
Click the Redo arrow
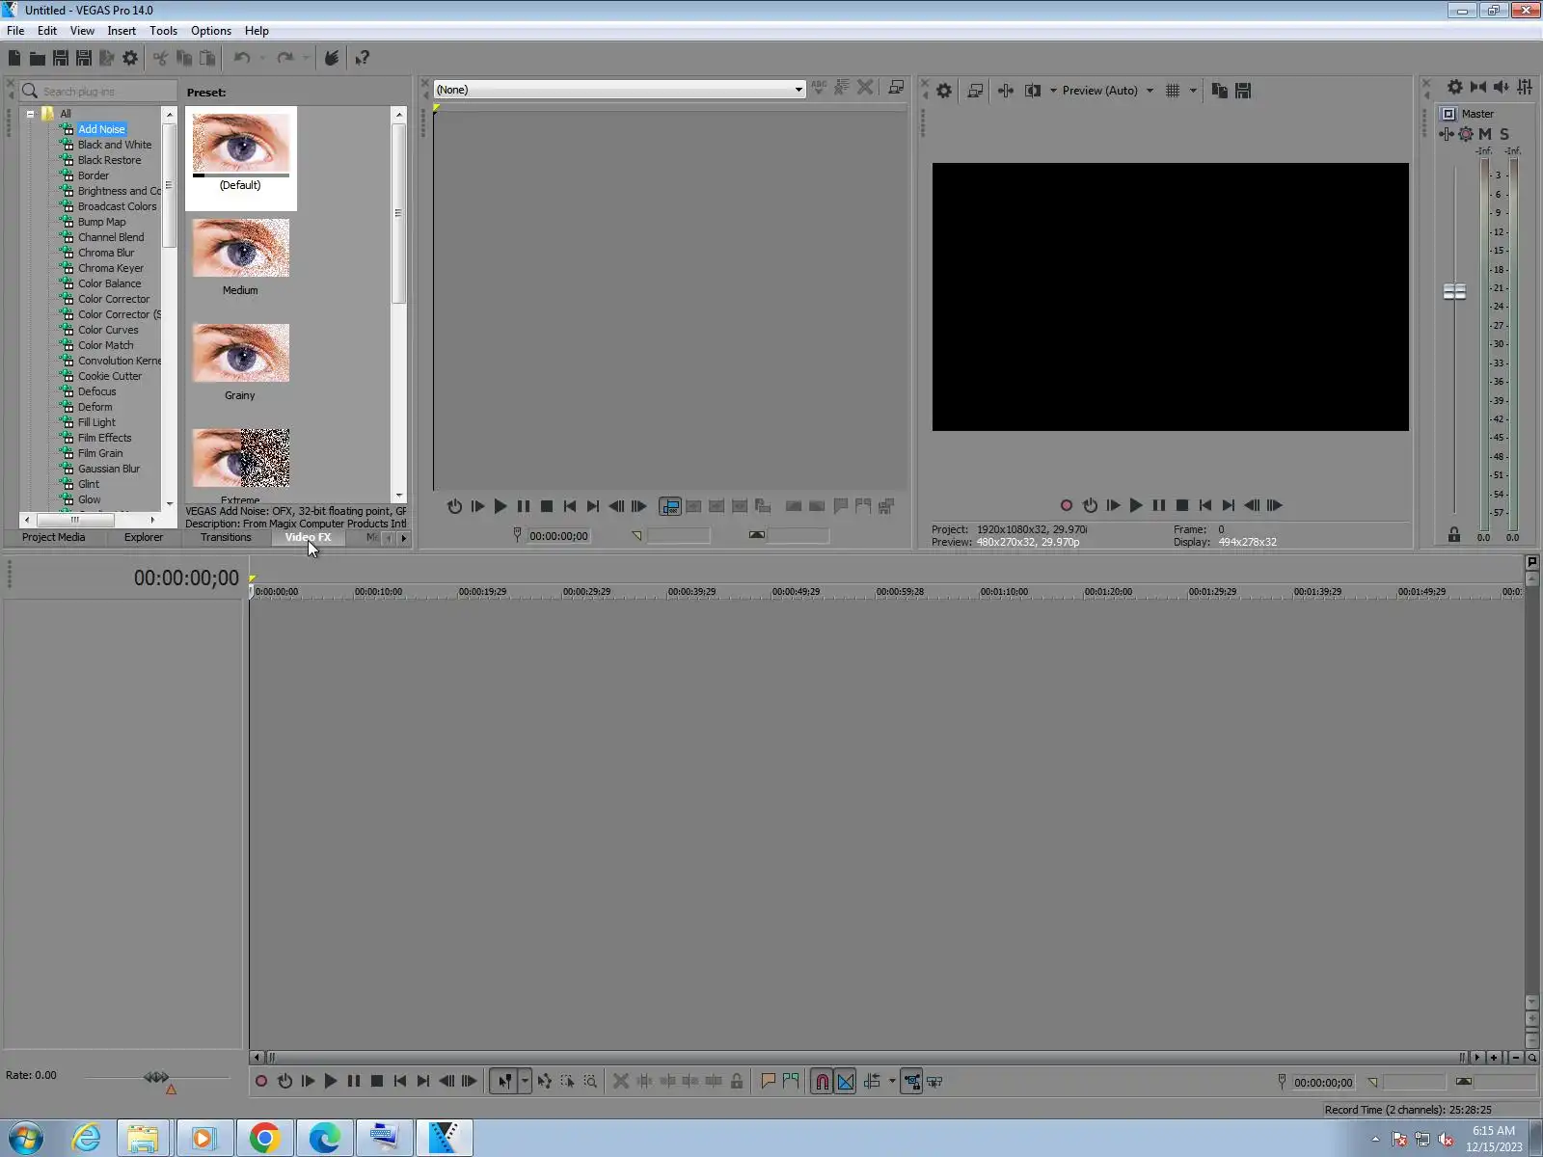click(285, 58)
